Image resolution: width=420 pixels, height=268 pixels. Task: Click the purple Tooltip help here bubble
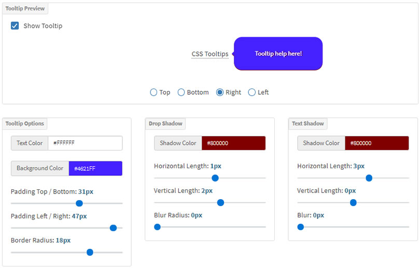[278, 54]
